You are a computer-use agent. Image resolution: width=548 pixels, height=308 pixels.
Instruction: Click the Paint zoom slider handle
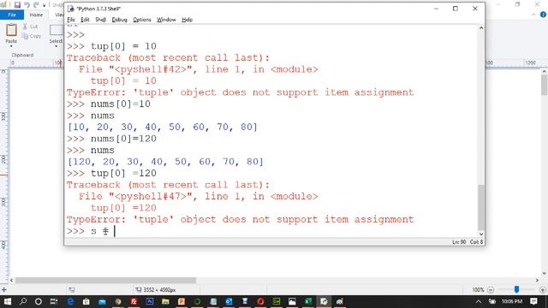pos(516,289)
